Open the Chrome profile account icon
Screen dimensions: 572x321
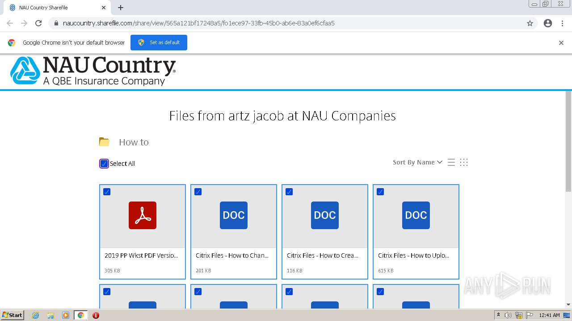[548, 23]
